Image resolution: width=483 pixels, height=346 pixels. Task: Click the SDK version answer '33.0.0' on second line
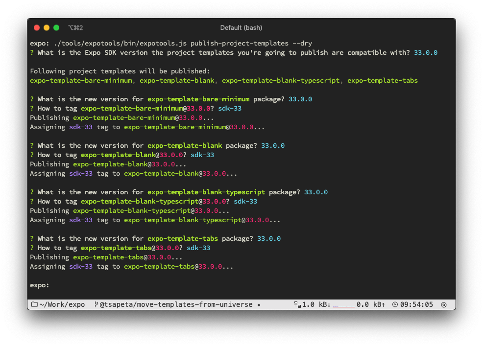point(425,53)
